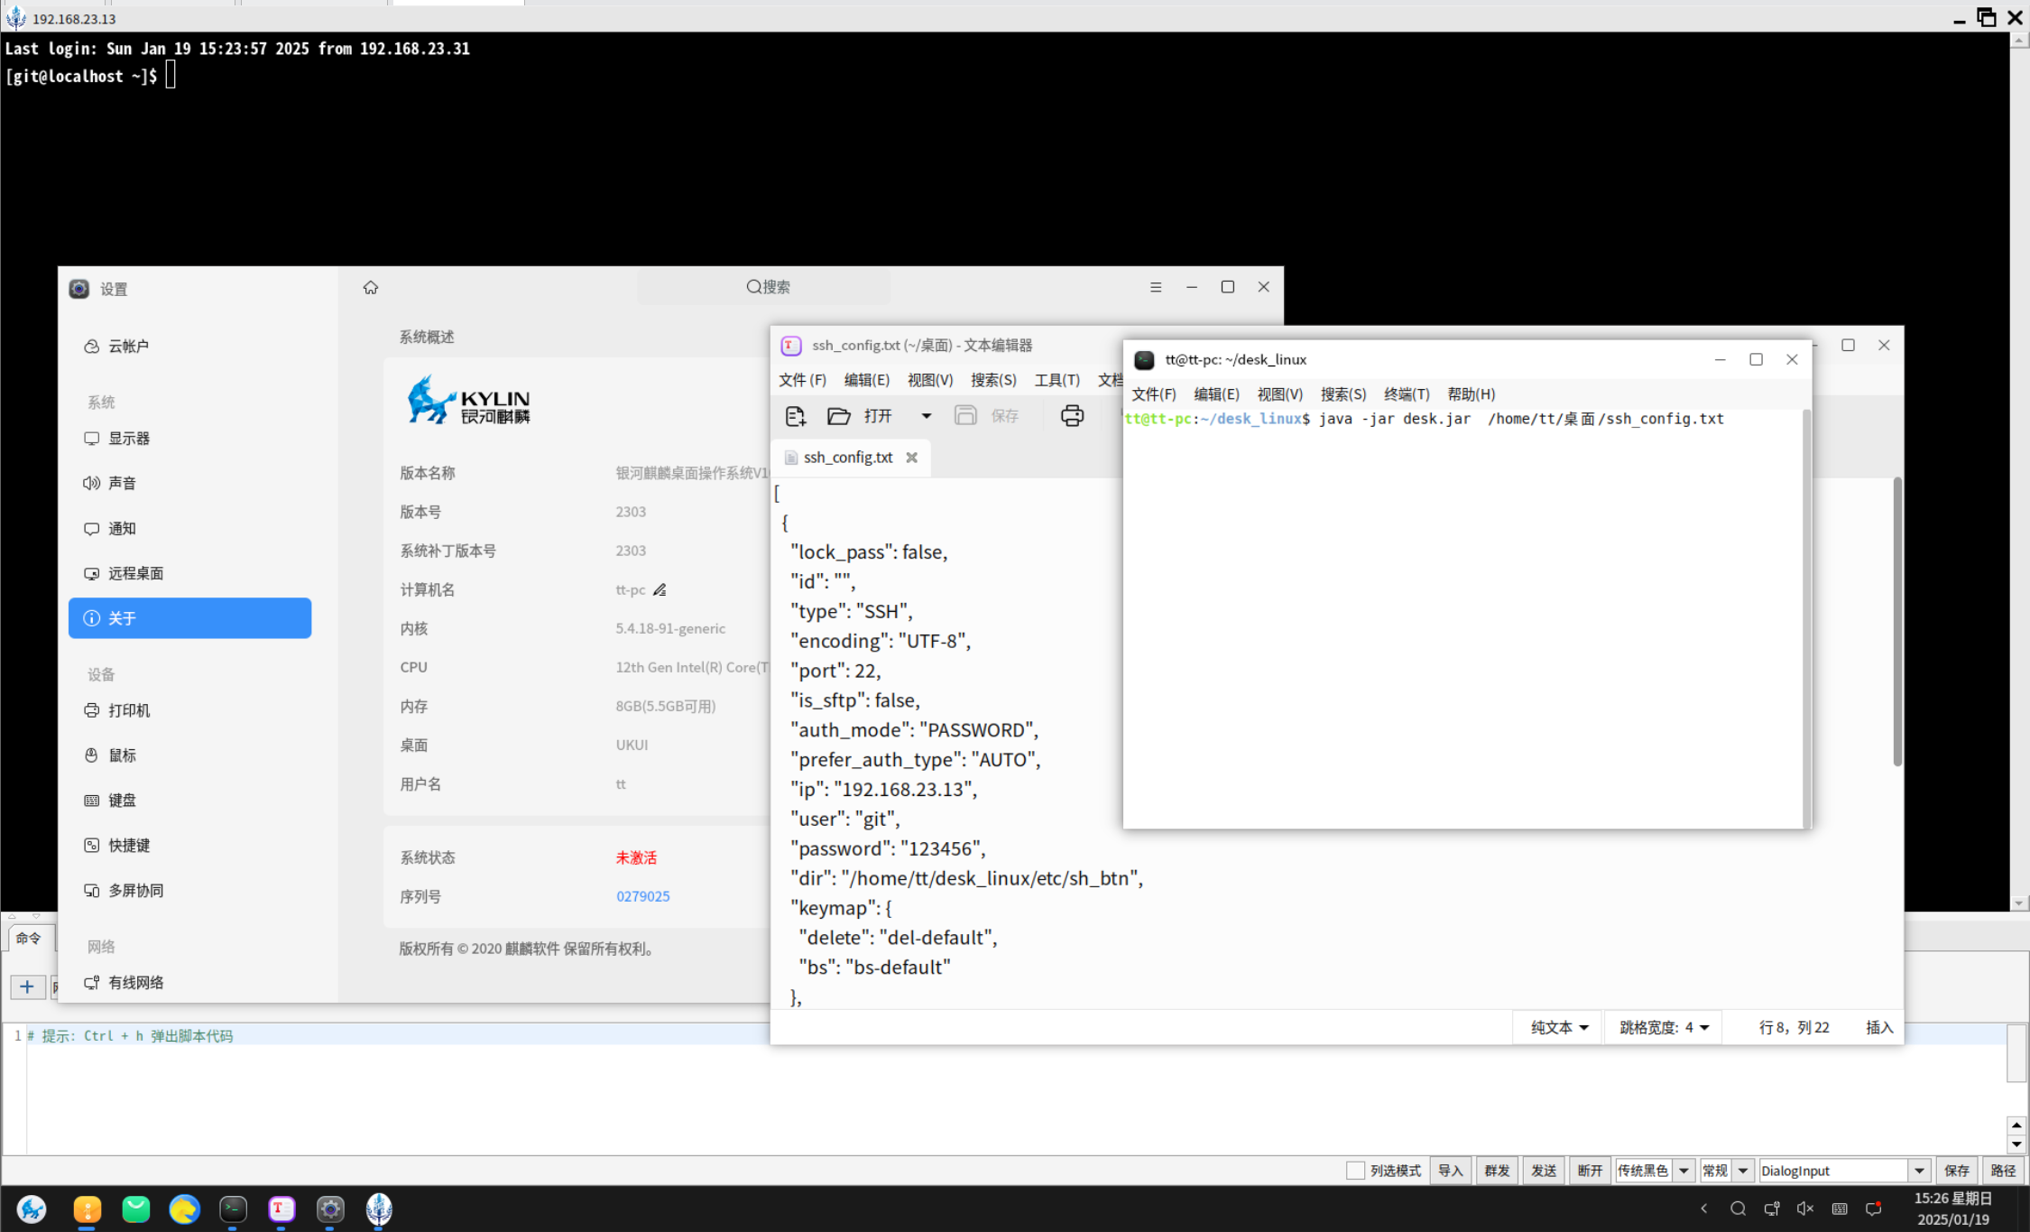Expand the 纯文本 syntax selector in status bar

click(1559, 1027)
